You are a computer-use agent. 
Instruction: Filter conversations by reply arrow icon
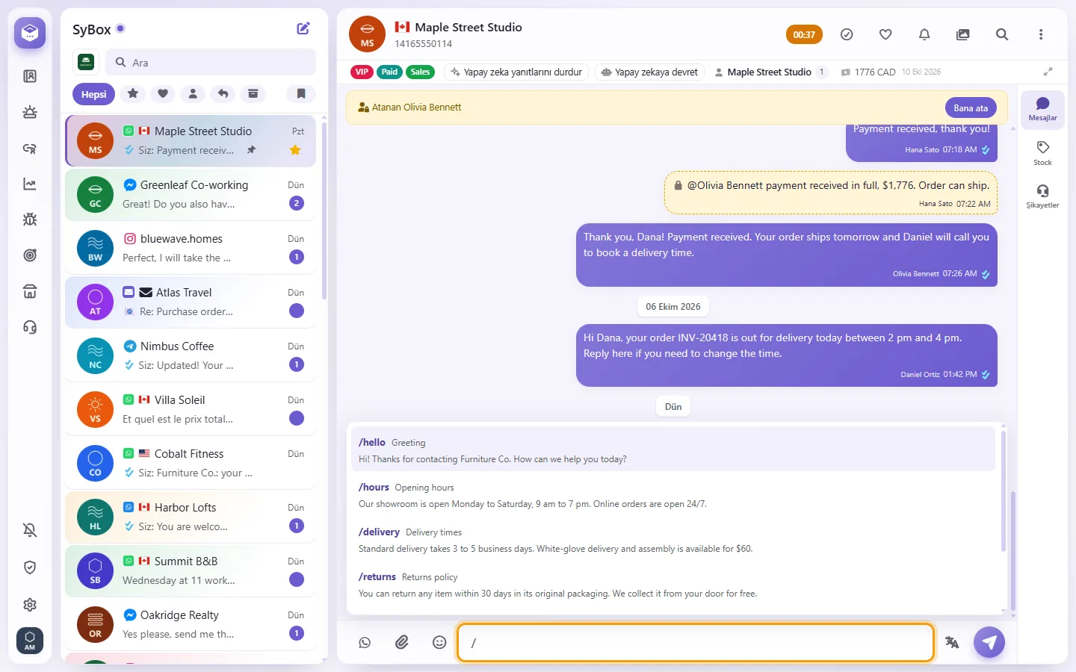tap(223, 93)
